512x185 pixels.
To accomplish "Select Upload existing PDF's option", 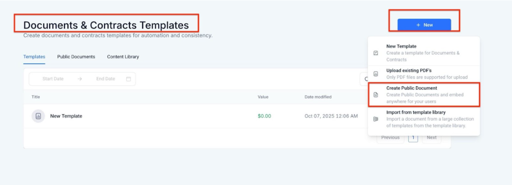I will point(409,70).
